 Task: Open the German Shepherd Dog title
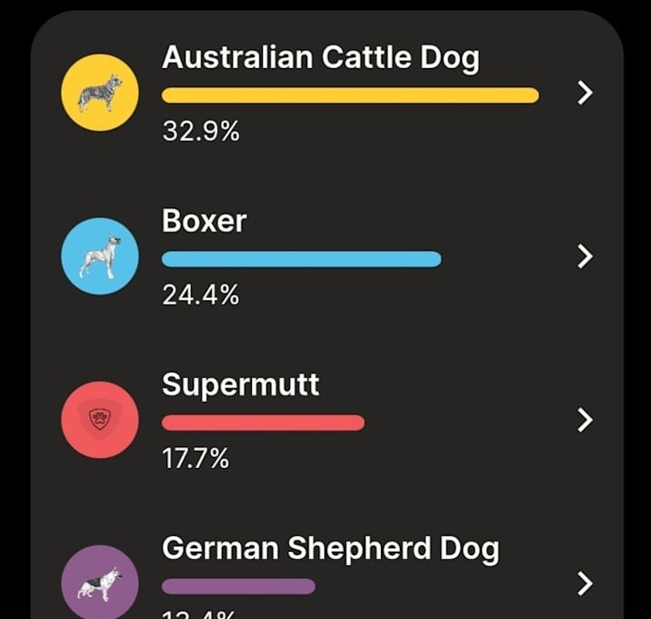pos(331,550)
